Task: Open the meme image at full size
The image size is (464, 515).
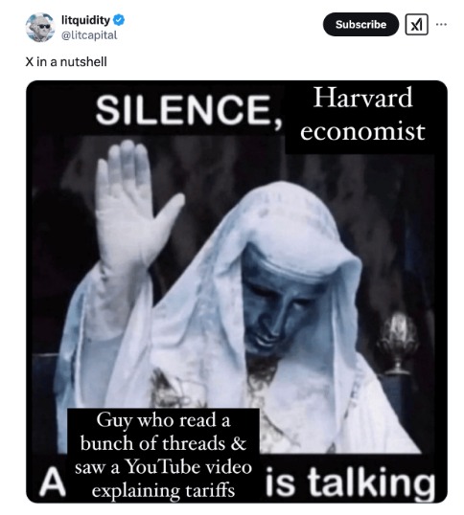Action: 237,292
